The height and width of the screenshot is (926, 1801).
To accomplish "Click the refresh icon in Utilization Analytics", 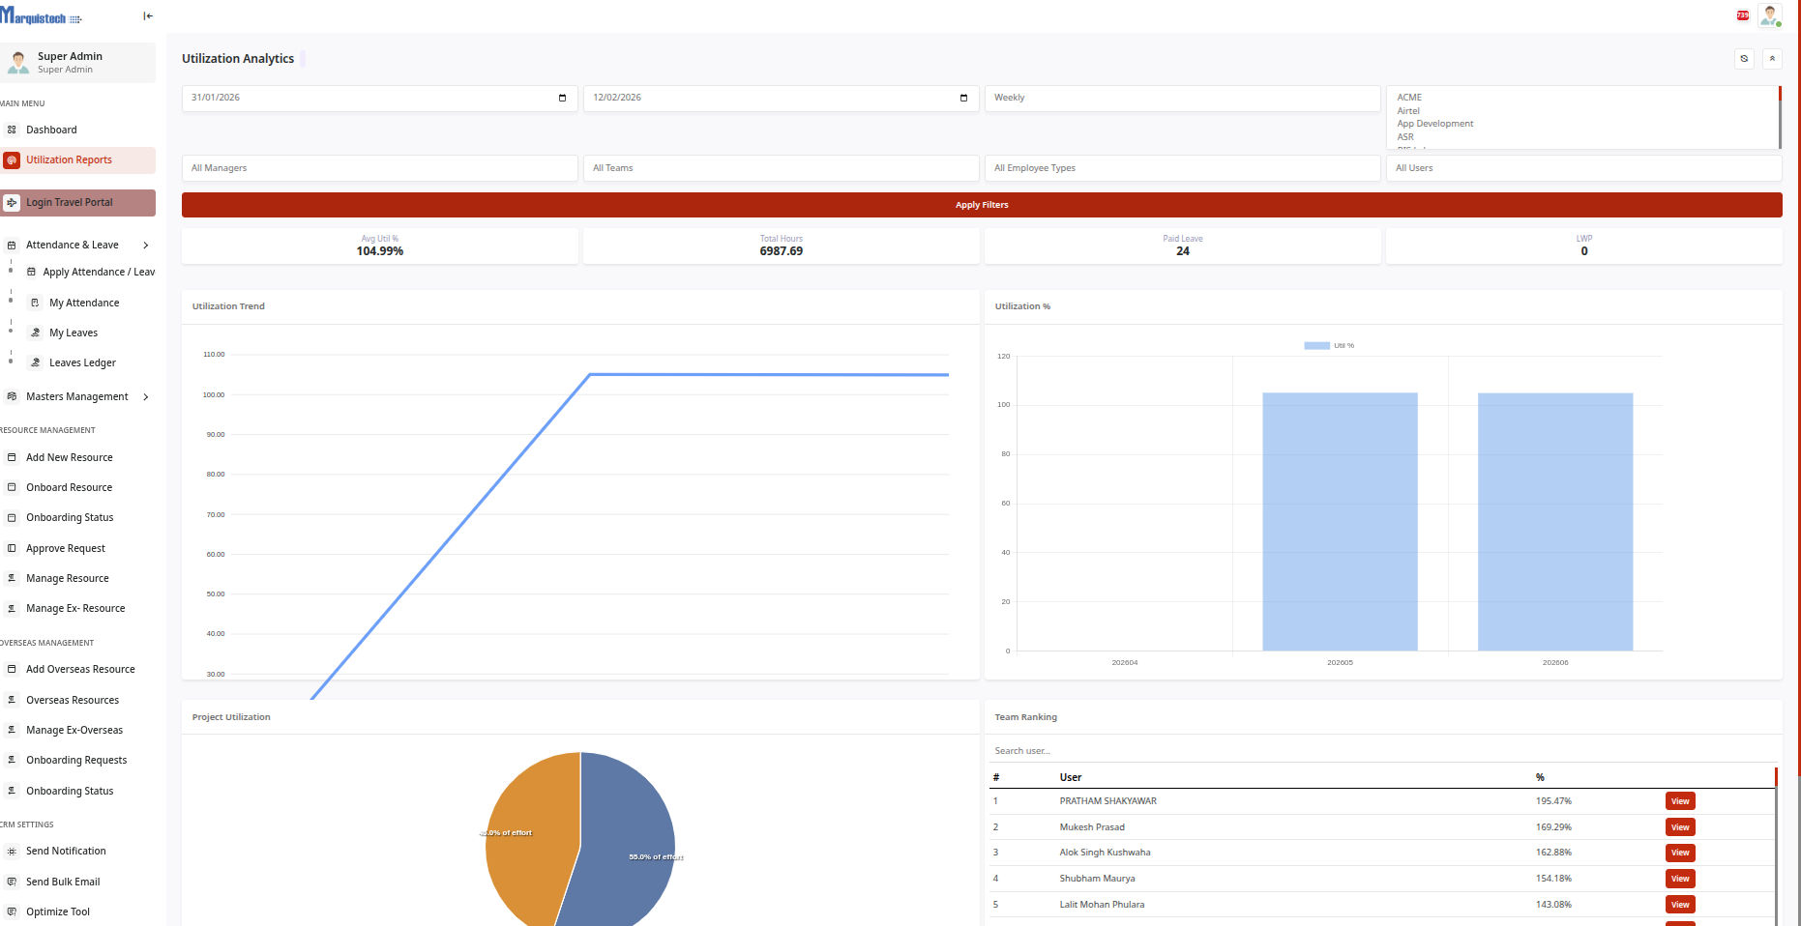I will (x=1744, y=59).
